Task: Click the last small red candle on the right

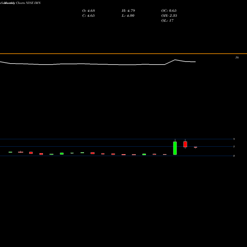Action: pyautogui.click(x=196, y=147)
